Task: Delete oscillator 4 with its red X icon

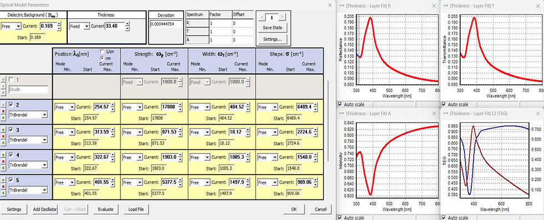Action: [x=3, y=161]
